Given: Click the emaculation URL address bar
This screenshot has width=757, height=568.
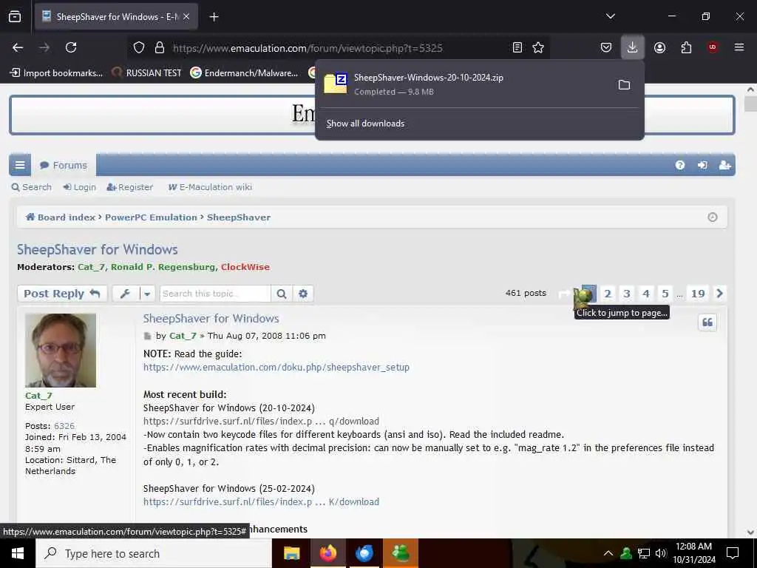Looking at the screenshot, I should 308,48.
